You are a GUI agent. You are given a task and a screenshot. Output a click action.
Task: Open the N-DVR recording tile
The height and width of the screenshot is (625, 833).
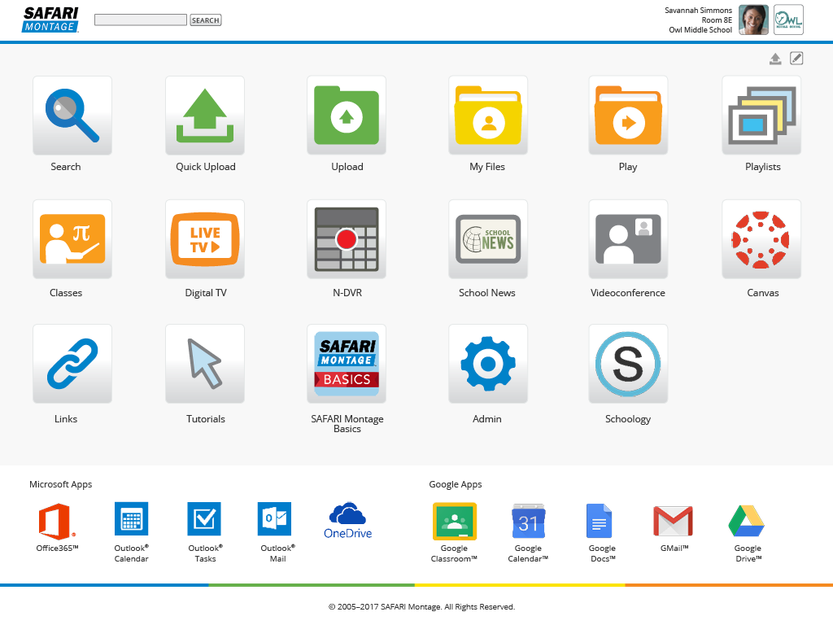pos(347,239)
